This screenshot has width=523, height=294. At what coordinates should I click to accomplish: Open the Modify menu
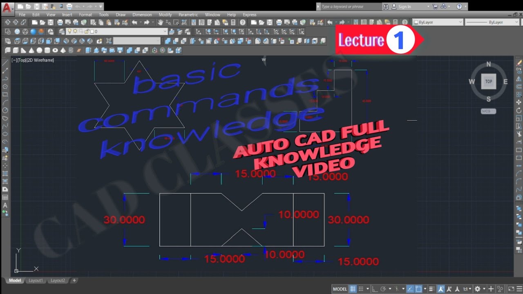[165, 15]
